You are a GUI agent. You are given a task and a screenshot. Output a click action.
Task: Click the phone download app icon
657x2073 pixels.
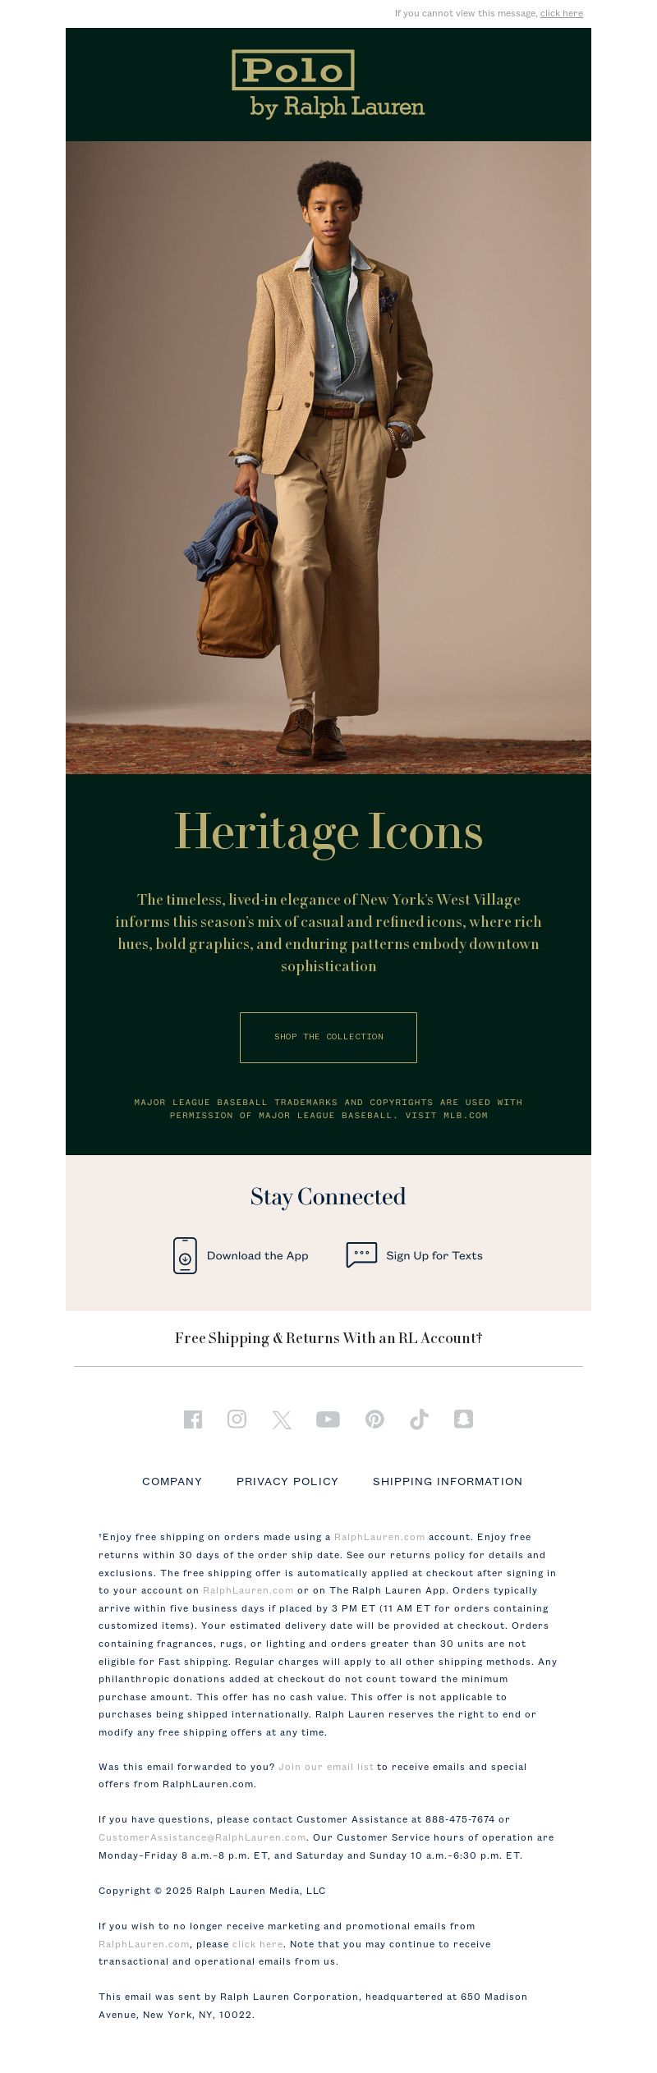[x=185, y=1255]
